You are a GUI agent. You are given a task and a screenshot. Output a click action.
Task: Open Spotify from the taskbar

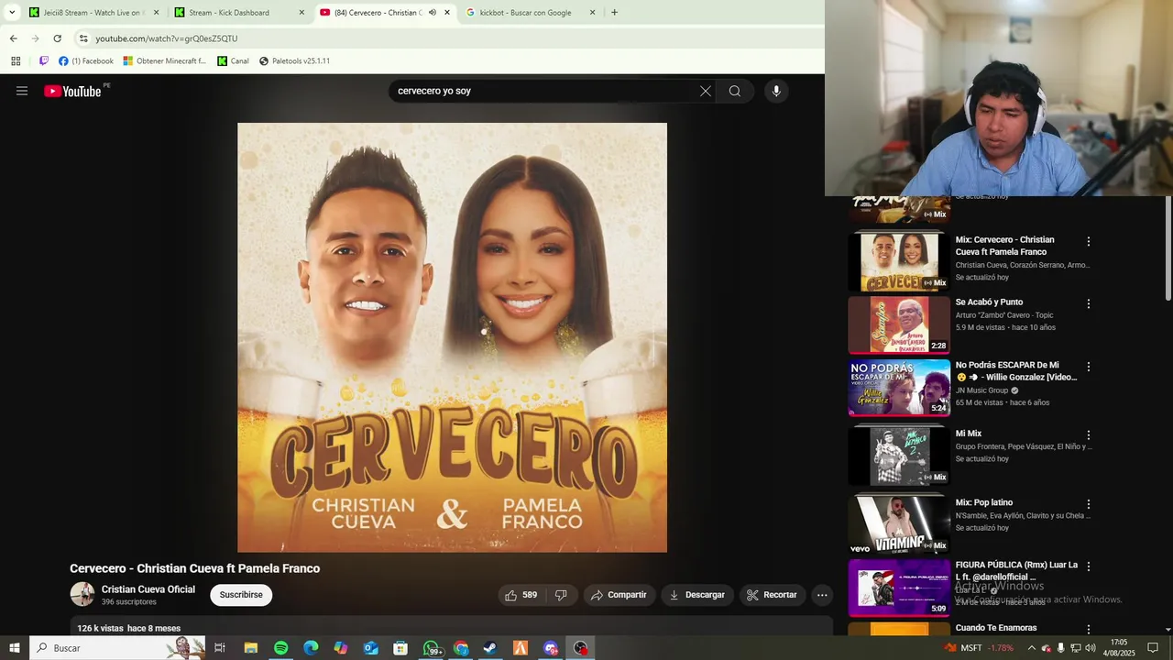coord(280,648)
